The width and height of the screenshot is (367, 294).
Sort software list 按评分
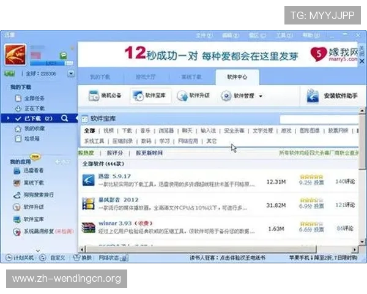115,153
